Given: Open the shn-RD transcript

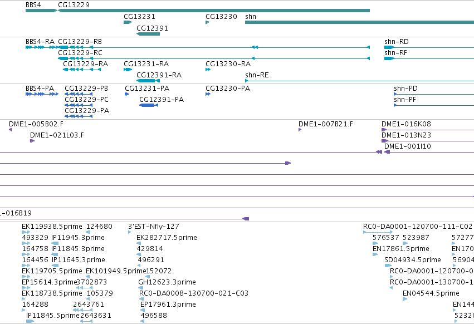Looking at the screenshot, I should click(429, 47).
